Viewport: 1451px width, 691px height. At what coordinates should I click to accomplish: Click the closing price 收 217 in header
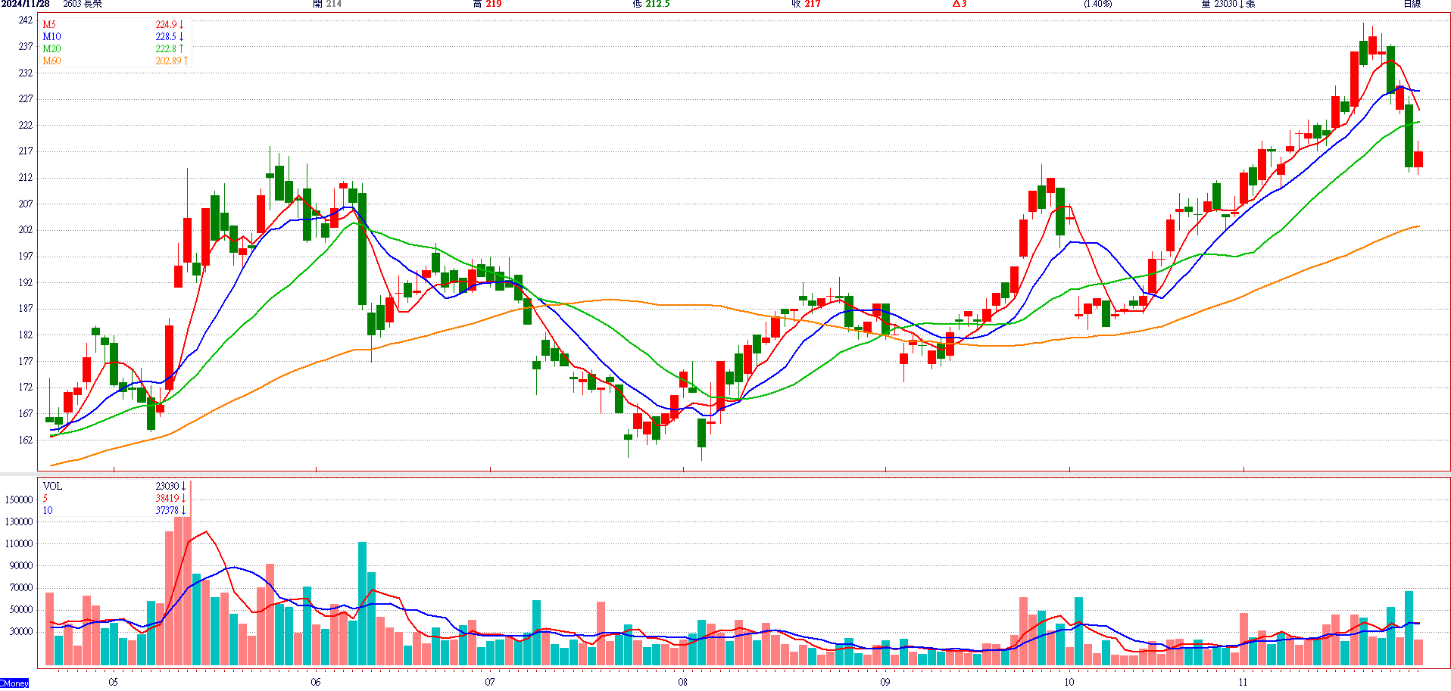(x=807, y=4)
